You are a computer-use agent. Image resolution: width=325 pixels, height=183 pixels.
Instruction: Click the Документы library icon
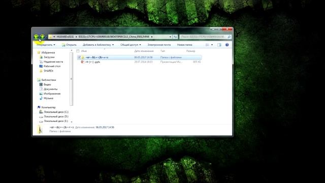(x=41, y=89)
